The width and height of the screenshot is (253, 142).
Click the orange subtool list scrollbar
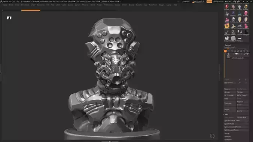[x=225, y=65]
